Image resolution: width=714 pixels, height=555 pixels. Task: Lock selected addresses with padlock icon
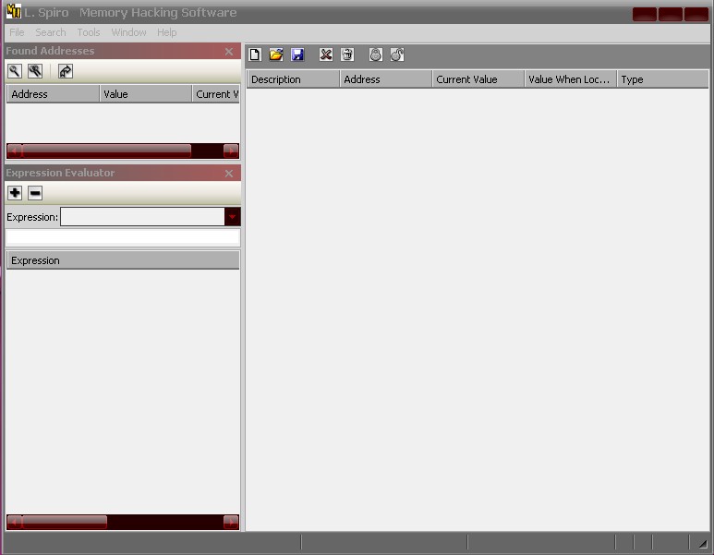[x=376, y=54]
